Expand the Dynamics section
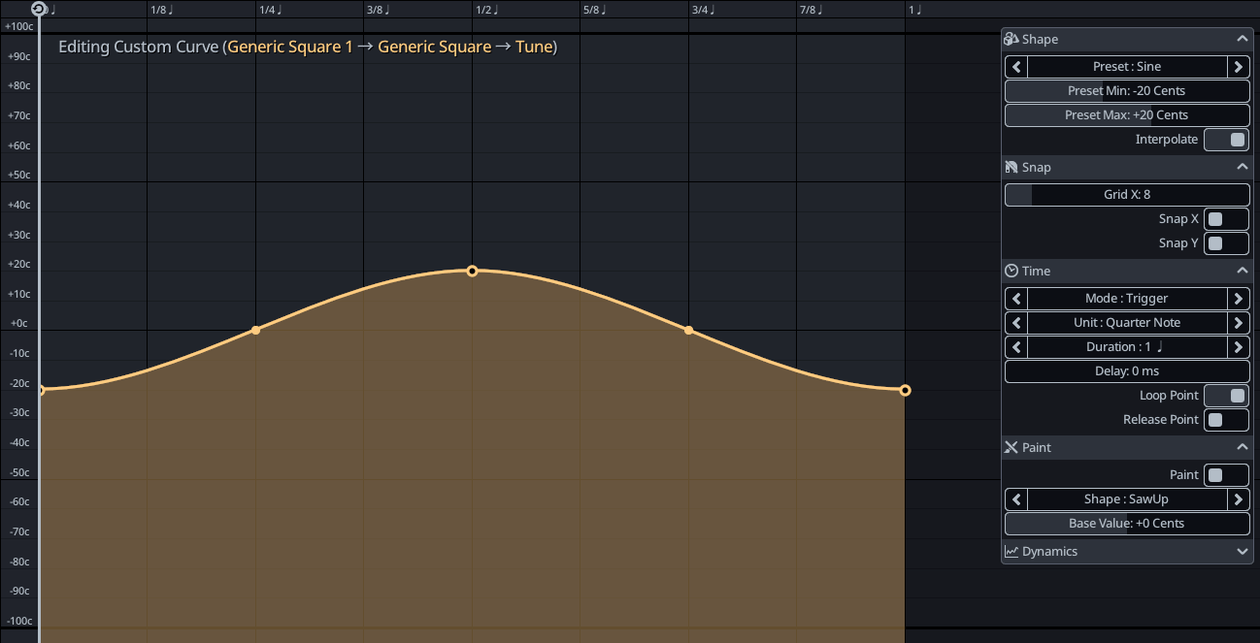Image resolution: width=1260 pixels, height=643 pixels. (x=1242, y=551)
